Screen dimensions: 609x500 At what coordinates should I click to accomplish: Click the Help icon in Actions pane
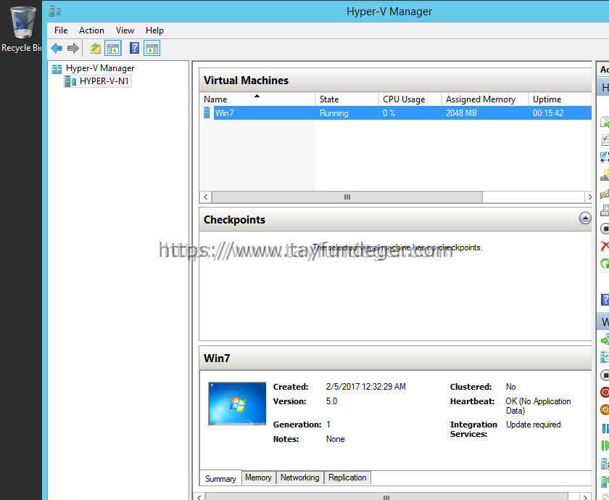pos(605,300)
